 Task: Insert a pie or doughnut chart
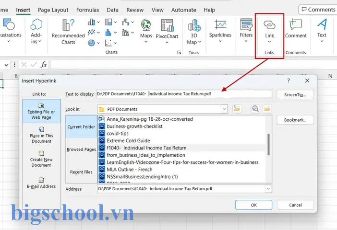91,43
